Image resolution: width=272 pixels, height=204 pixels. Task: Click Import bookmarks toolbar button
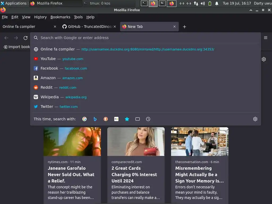click(17, 47)
